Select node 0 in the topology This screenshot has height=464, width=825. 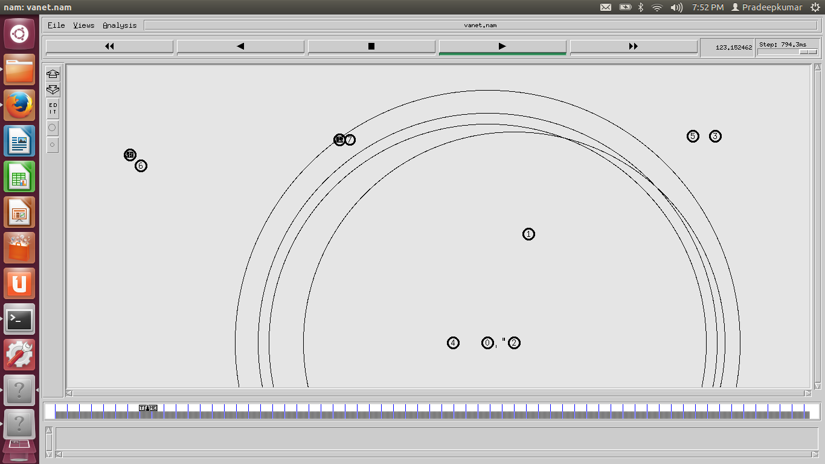pyautogui.click(x=487, y=343)
